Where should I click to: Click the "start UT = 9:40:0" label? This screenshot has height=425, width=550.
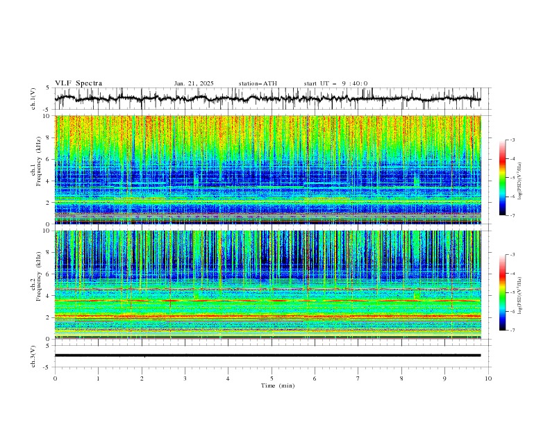(335, 83)
